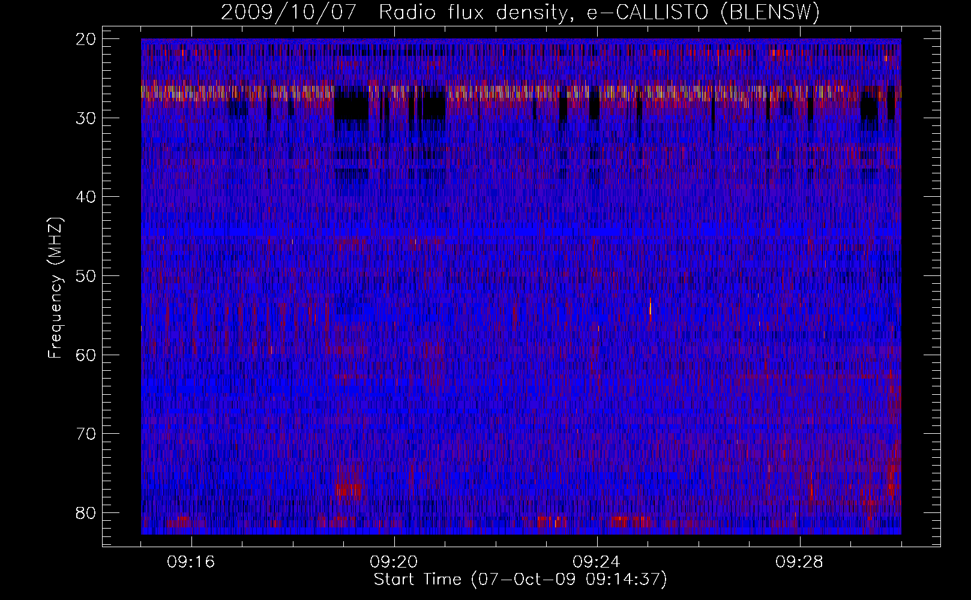The image size is (971, 600).
Task: Click the 09:28 time tick label
Action: (799, 562)
